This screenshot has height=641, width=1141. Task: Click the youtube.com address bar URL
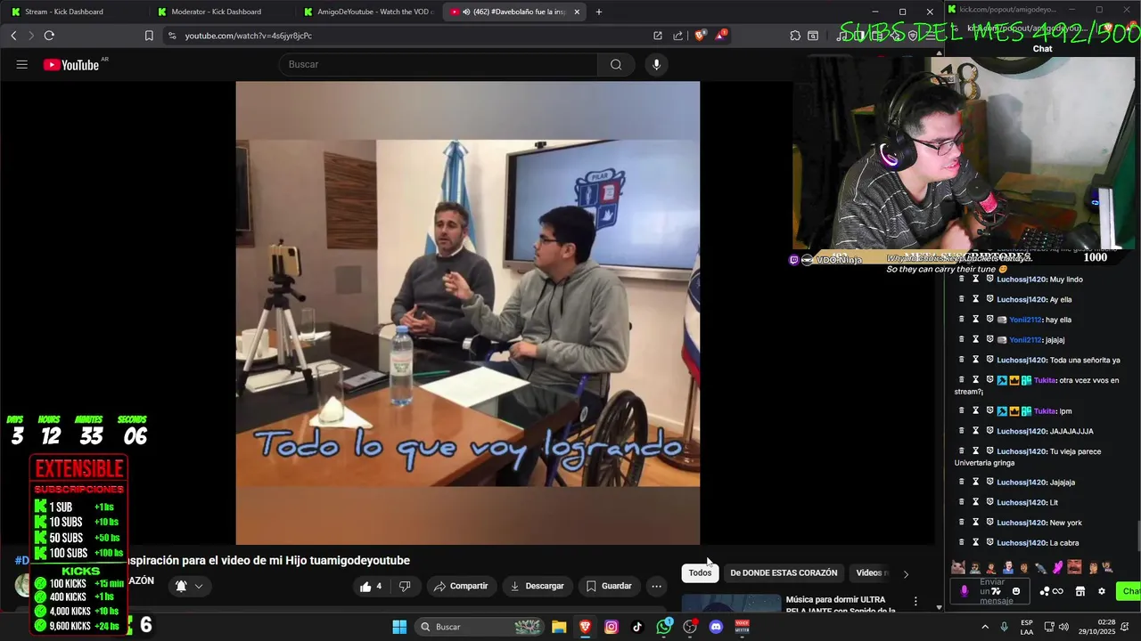coord(249,36)
